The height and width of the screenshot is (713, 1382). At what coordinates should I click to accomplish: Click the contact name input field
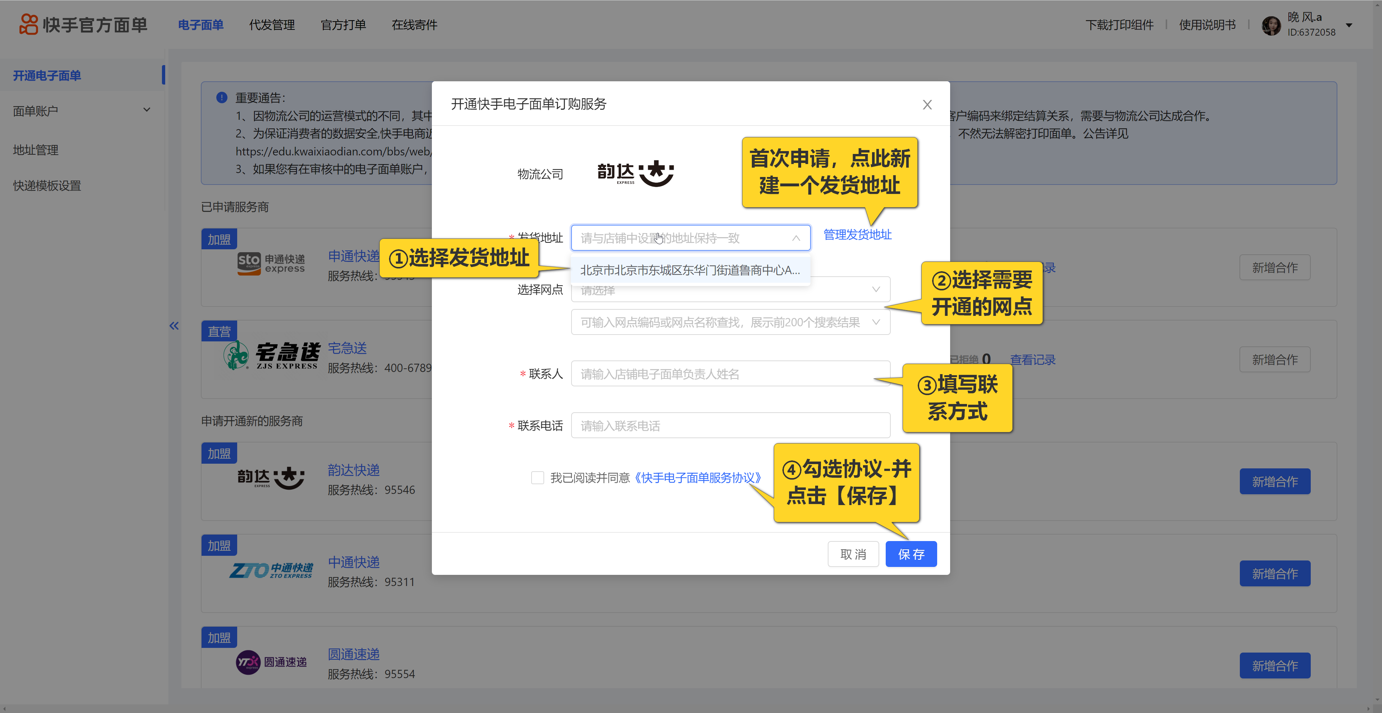point(730,374)
